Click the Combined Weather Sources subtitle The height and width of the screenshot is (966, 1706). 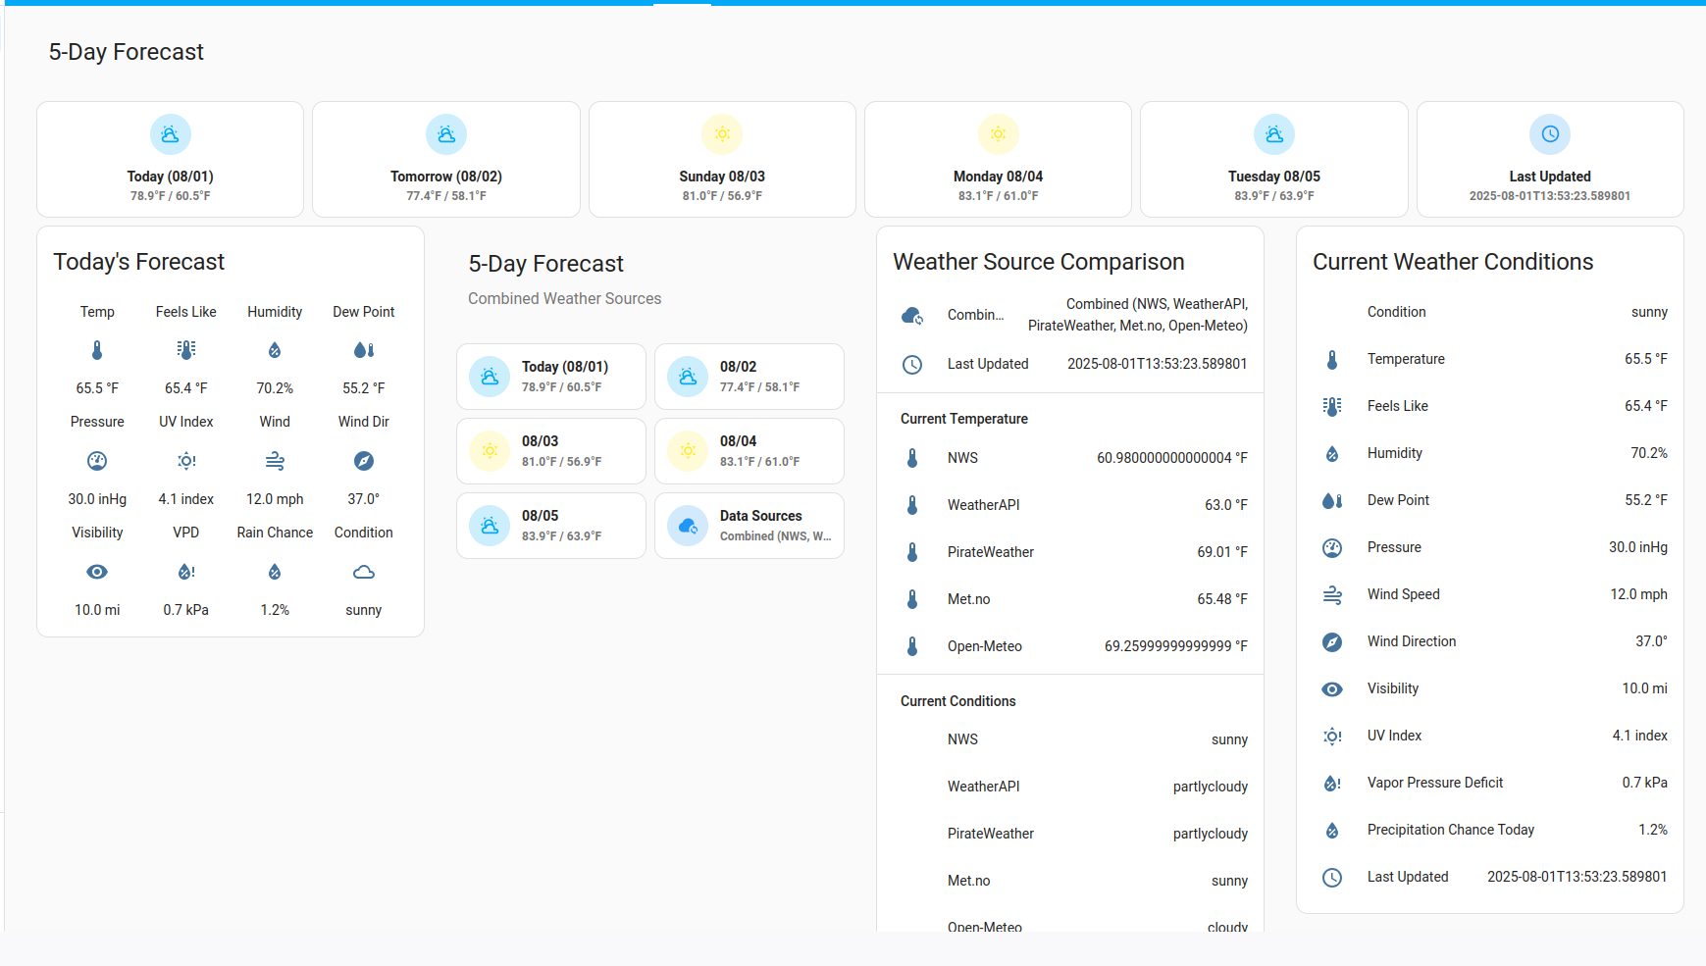click(565, 299)
